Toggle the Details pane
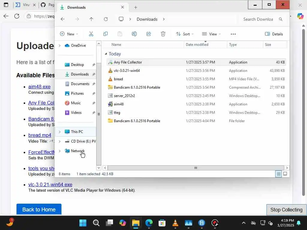The height and width of the screenshot is (230, 307). (x=274, y=34)
